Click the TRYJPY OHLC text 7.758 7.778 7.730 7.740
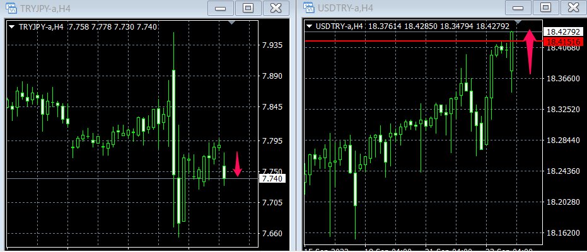This screenshot has width=587, height=252. 113,27
